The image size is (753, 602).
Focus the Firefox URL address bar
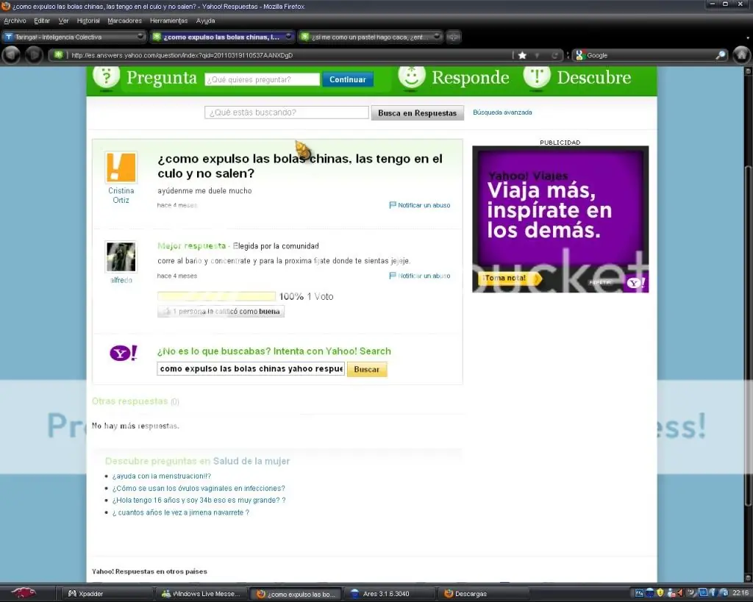[x=288, y=55]
